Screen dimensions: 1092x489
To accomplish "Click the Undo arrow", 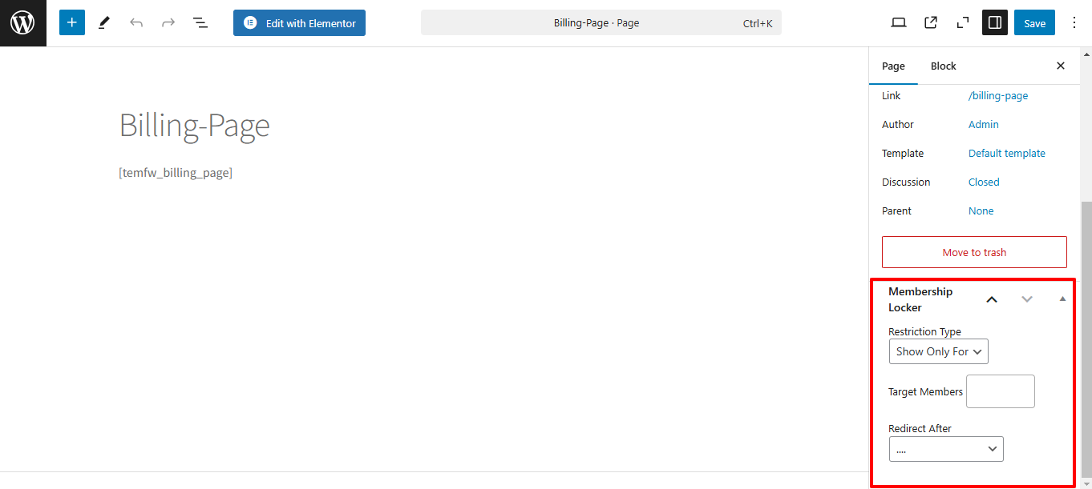I will (x=136, y=23).
